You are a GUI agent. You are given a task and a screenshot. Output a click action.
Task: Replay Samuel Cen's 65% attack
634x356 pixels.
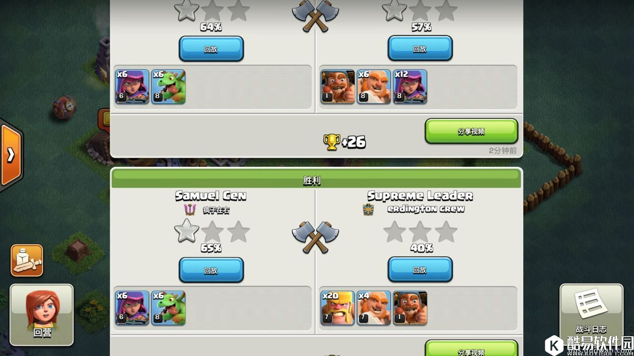[211, 270]
